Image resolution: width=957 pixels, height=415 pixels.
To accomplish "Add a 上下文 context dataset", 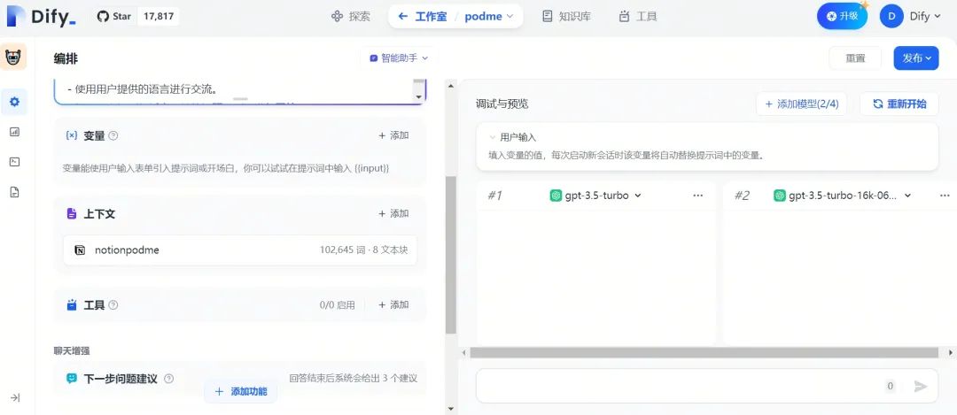I will tap(393, 213).
